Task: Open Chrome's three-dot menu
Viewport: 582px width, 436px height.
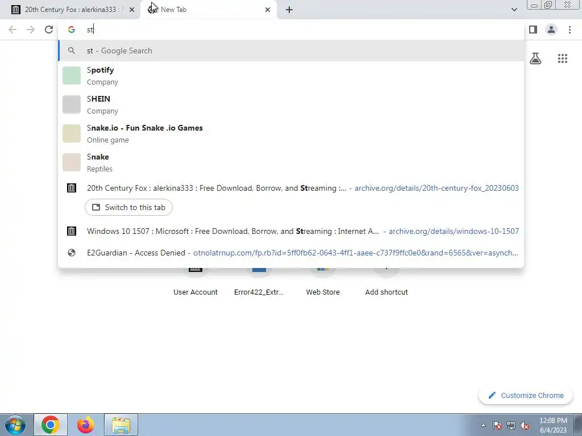Action: [569, 30]
